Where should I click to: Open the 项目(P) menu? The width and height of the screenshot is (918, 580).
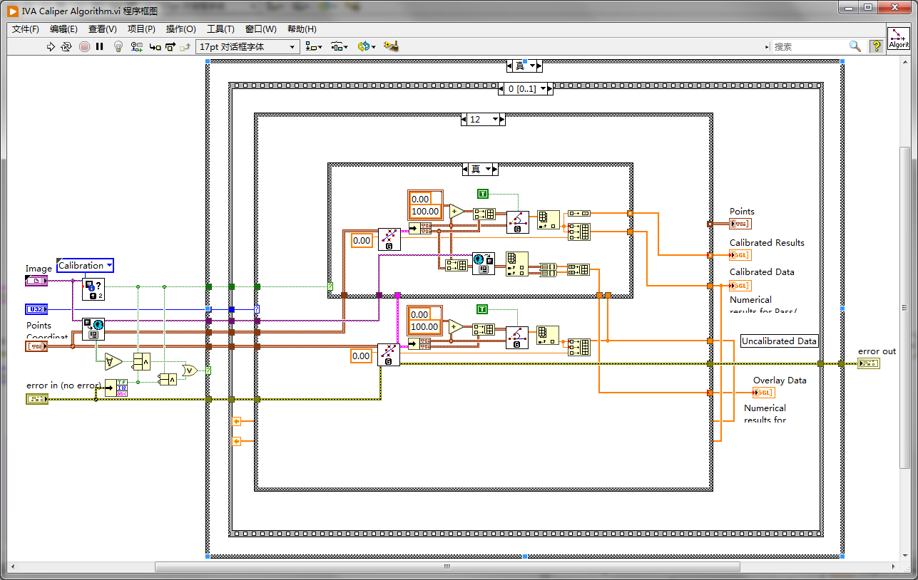(141, 29)
